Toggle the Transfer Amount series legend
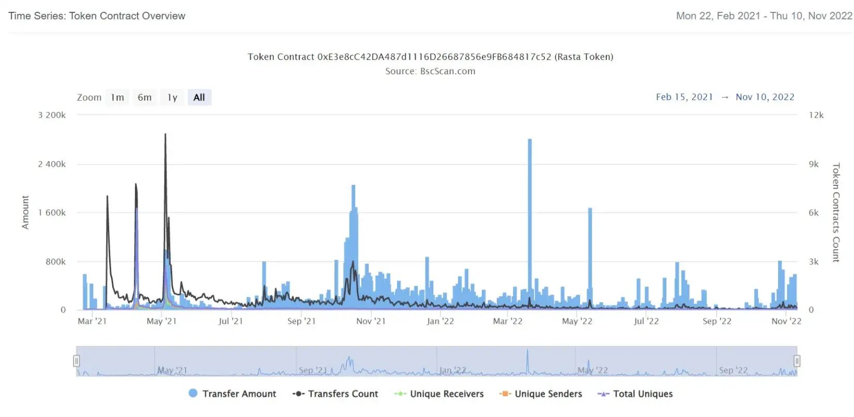This screenshot has height=417, width=854. pos(233,394)
